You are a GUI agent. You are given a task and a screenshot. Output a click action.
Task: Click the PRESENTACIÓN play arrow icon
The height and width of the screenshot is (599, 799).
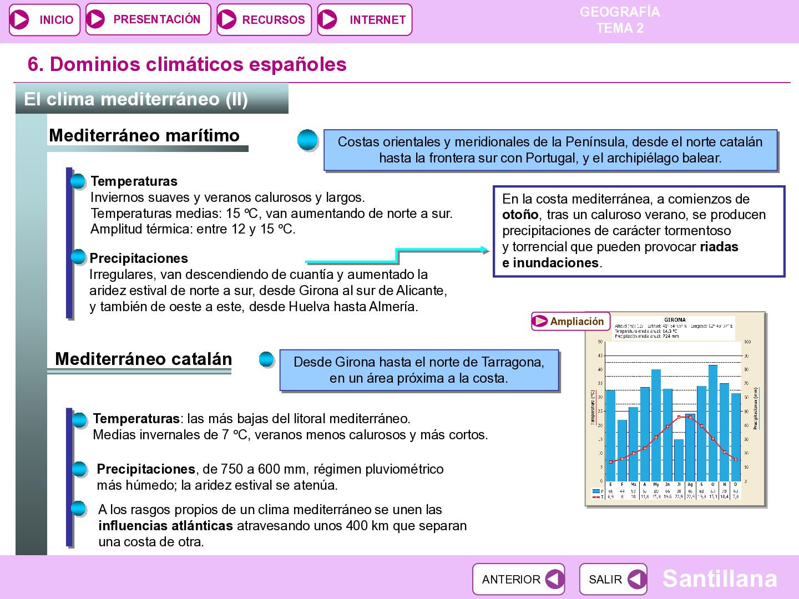[96, 19]
